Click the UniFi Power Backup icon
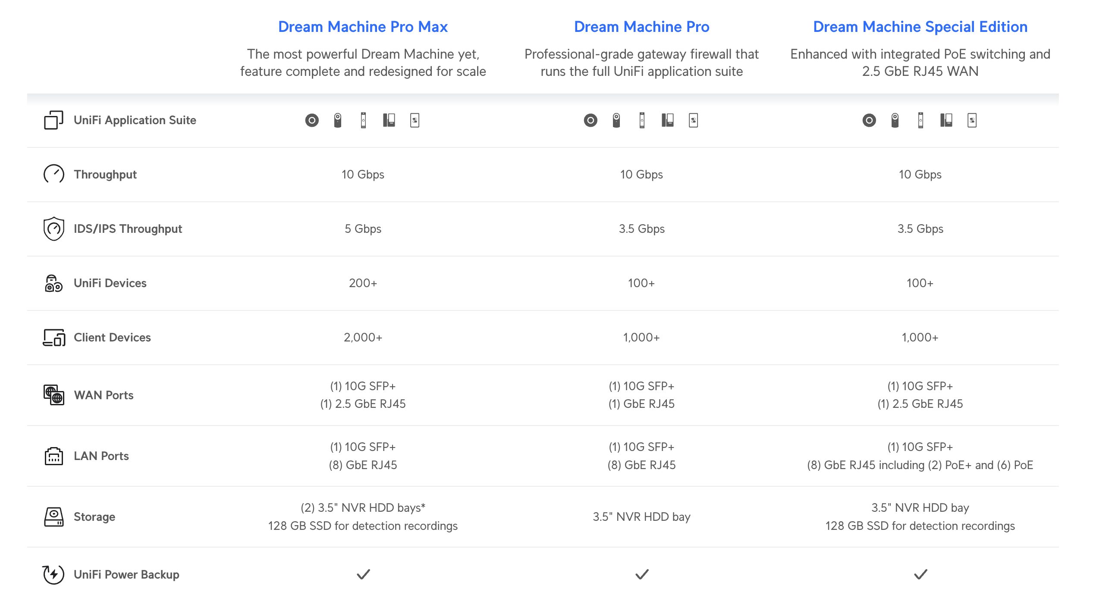Screen dimensions: 1109x601 click(53, 574)
